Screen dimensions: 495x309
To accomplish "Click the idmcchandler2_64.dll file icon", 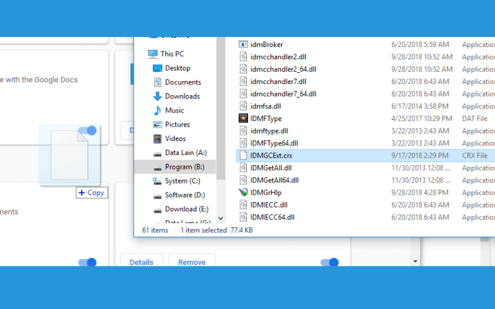I will point(243,69).
